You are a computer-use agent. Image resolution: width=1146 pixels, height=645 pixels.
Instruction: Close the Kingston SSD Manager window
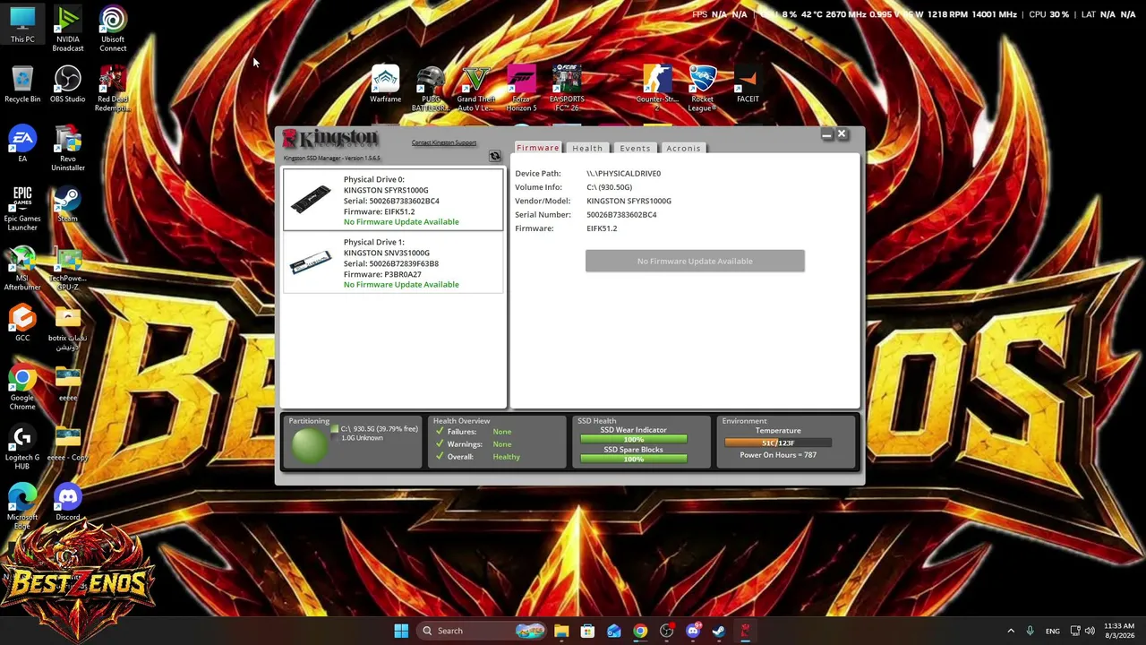click(842, 134)
